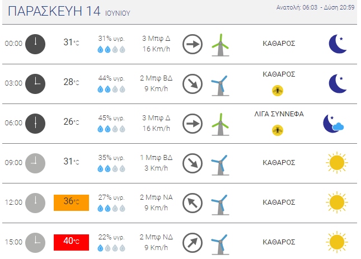Click the 15:00 gray clock icon
Viewport: 361px width, 259px height.
point(35,242)
